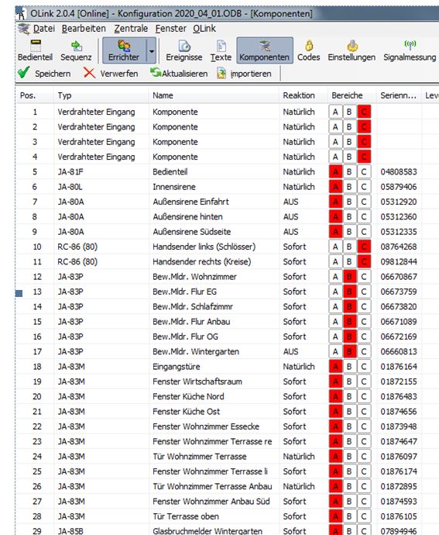Sort by the Pos. column header

(35, 95)
